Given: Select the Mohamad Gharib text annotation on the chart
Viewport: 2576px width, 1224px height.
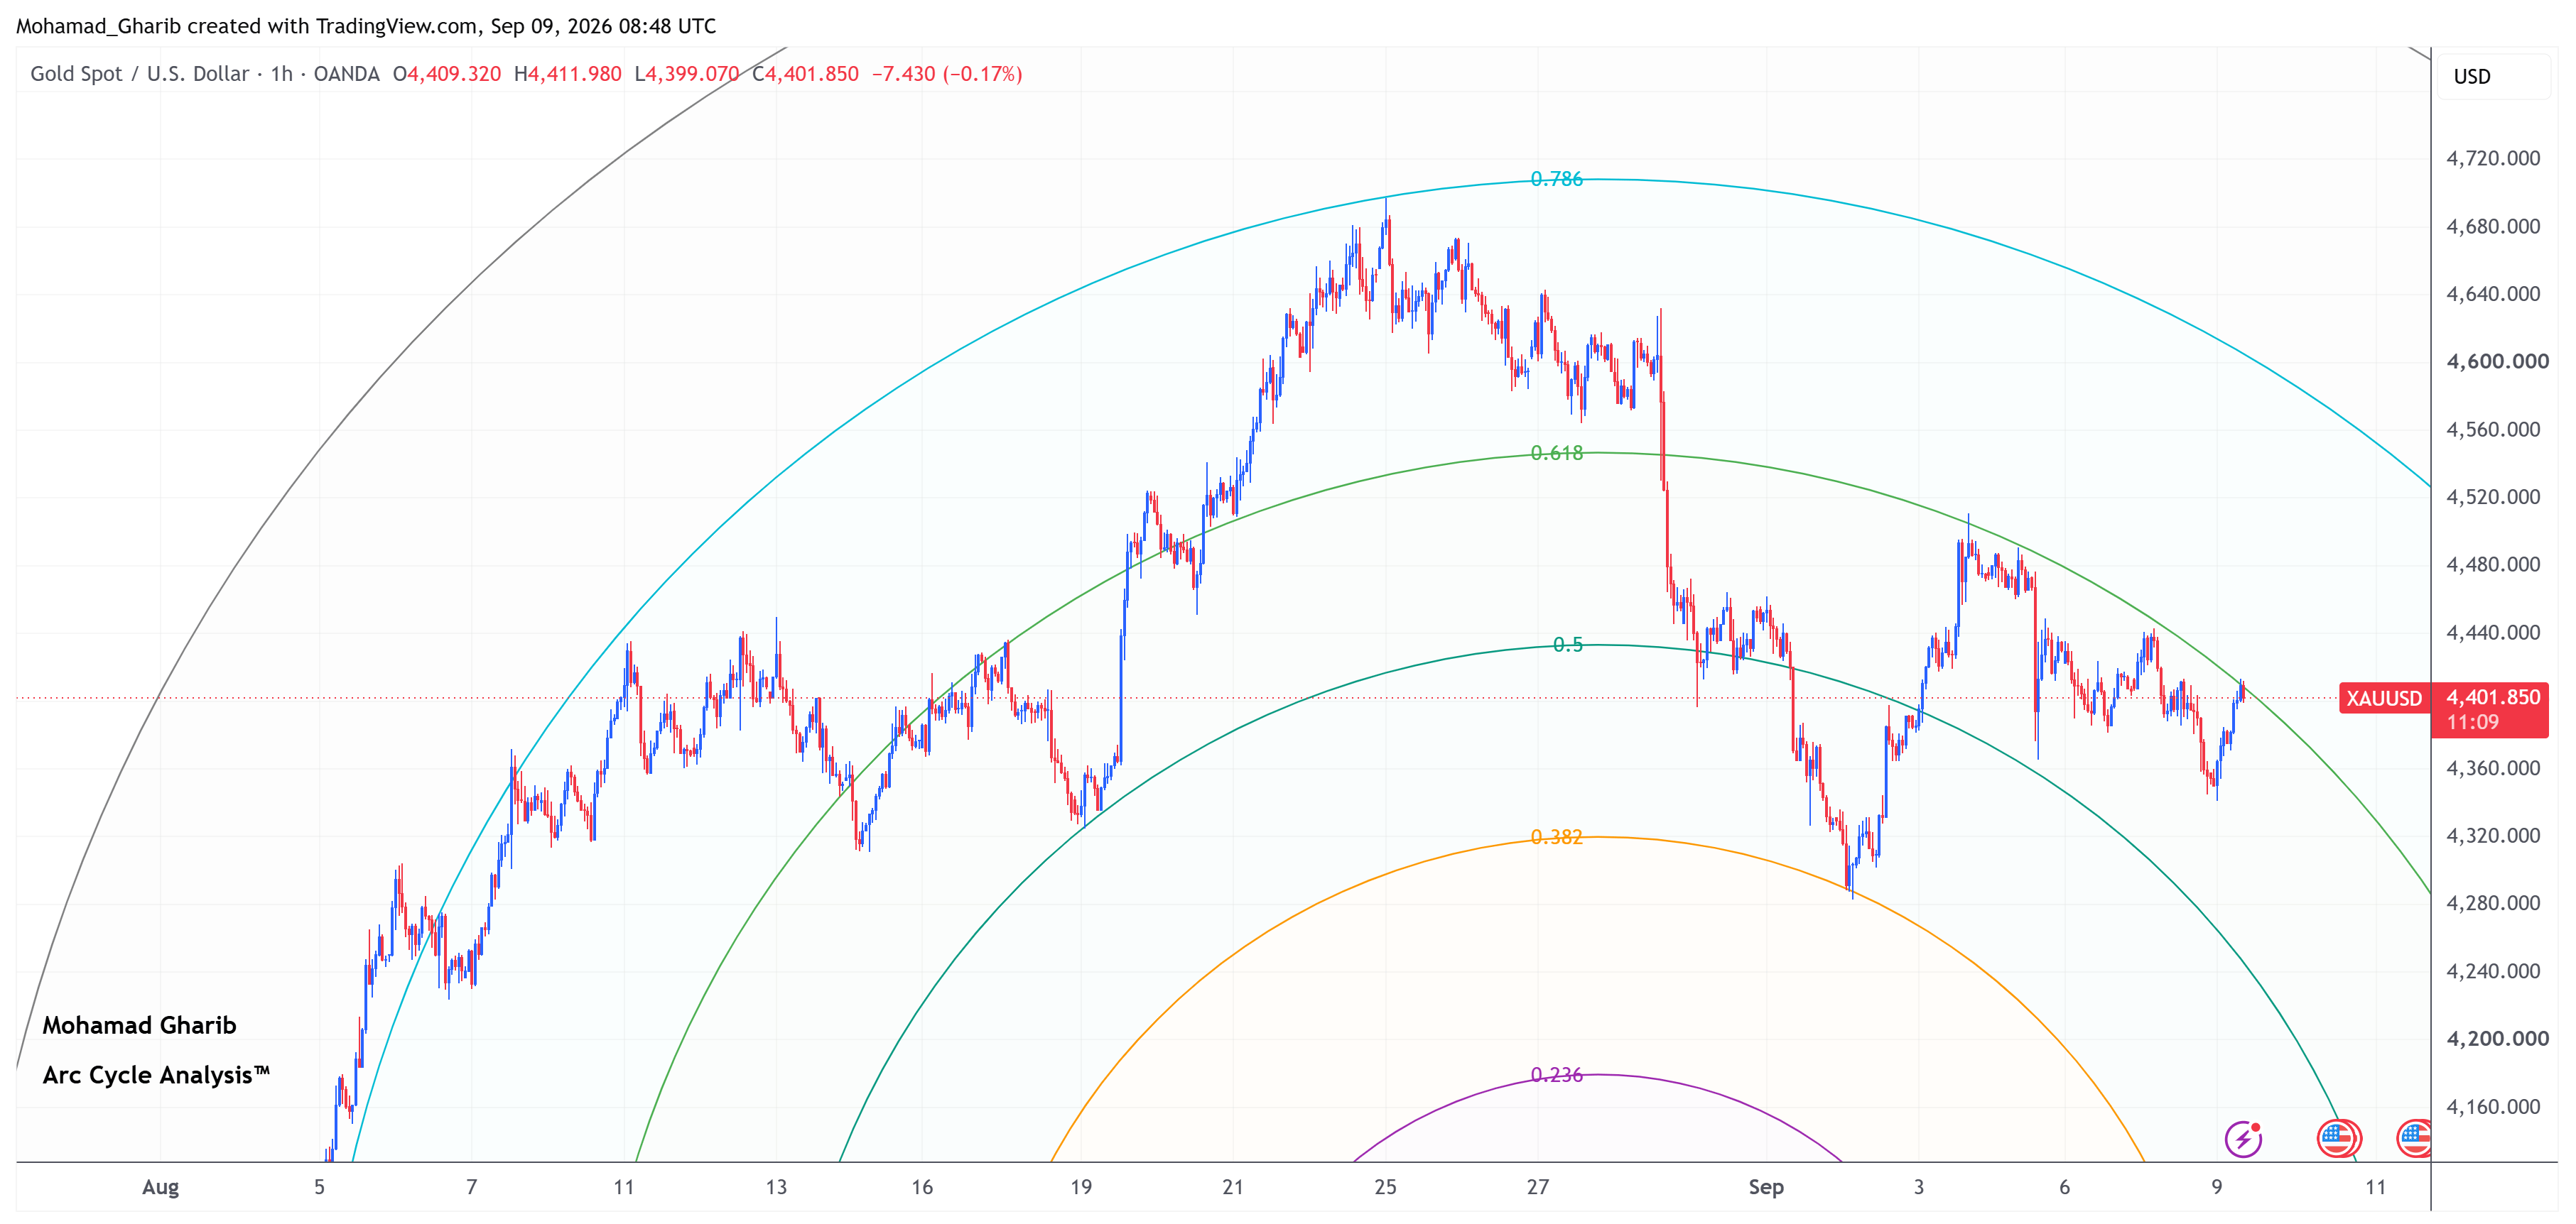Looking at the screenshot, I should coord(140,1026).
